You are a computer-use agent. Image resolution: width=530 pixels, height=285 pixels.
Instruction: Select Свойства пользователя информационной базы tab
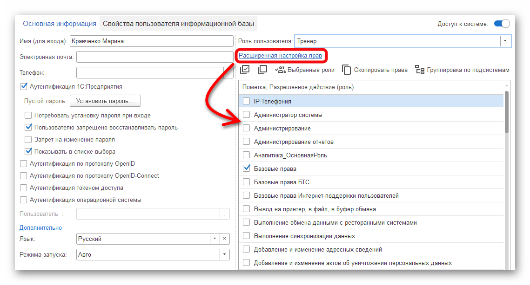(179, 24)
